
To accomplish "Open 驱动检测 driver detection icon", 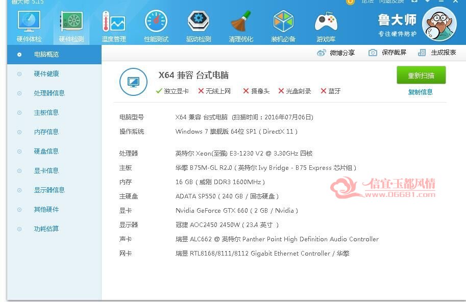I will tap(199, 21).
